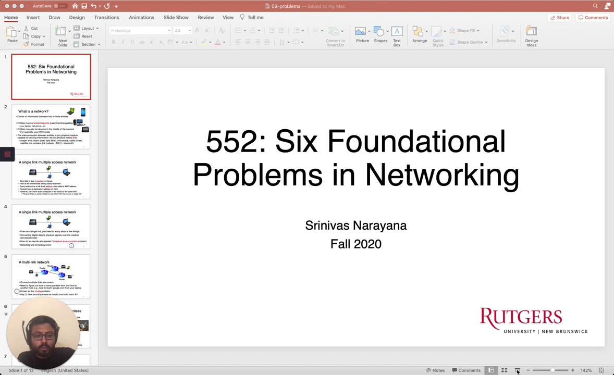Click the Comments button at top right

(x=593, y=18)
